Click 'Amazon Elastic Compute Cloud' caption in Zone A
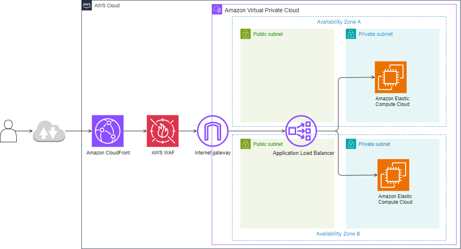The height and width of the screenshot is (249, 461). (x=393, y=101)
